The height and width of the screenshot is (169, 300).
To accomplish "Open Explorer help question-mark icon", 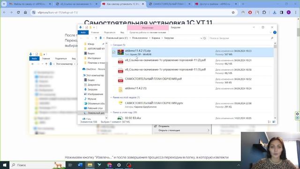I will 275,32.
